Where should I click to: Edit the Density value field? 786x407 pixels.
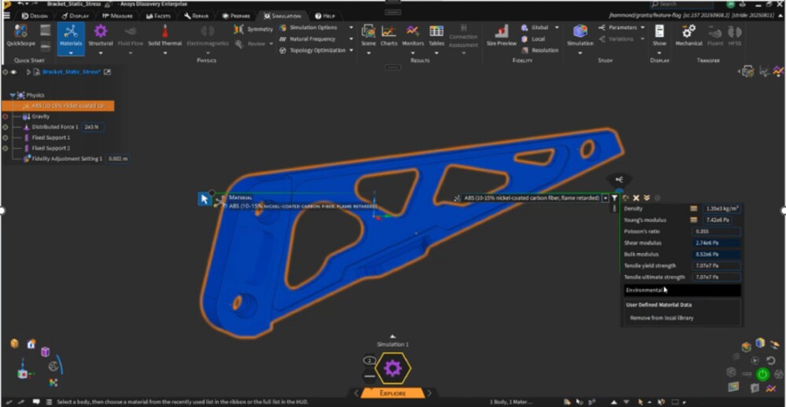[x=722, y=208]
